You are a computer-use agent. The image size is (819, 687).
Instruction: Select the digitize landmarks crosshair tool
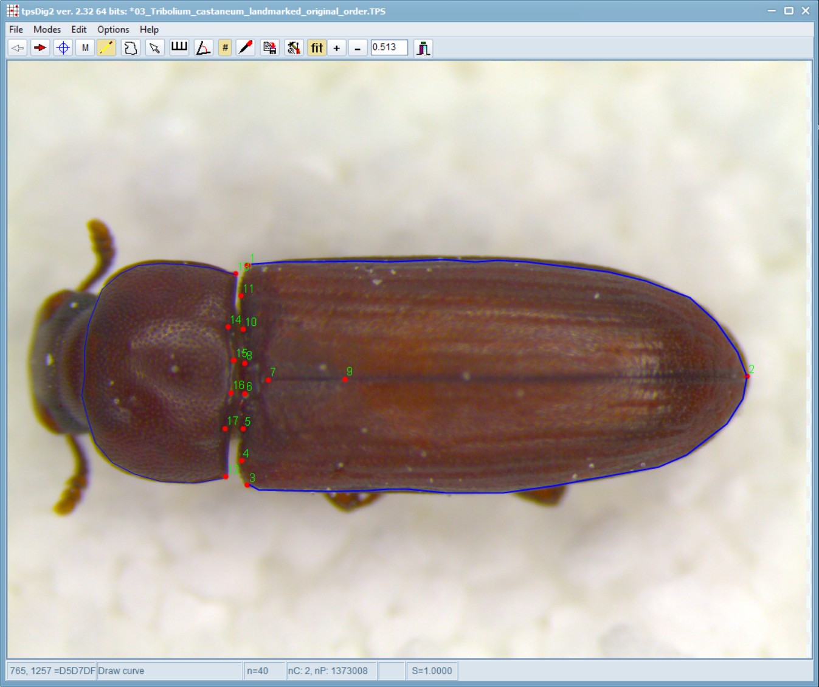(63, 47)
